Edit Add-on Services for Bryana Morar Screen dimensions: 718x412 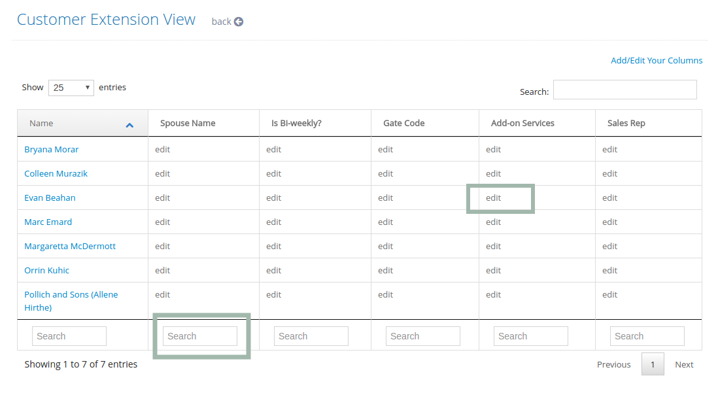(493, 149)
